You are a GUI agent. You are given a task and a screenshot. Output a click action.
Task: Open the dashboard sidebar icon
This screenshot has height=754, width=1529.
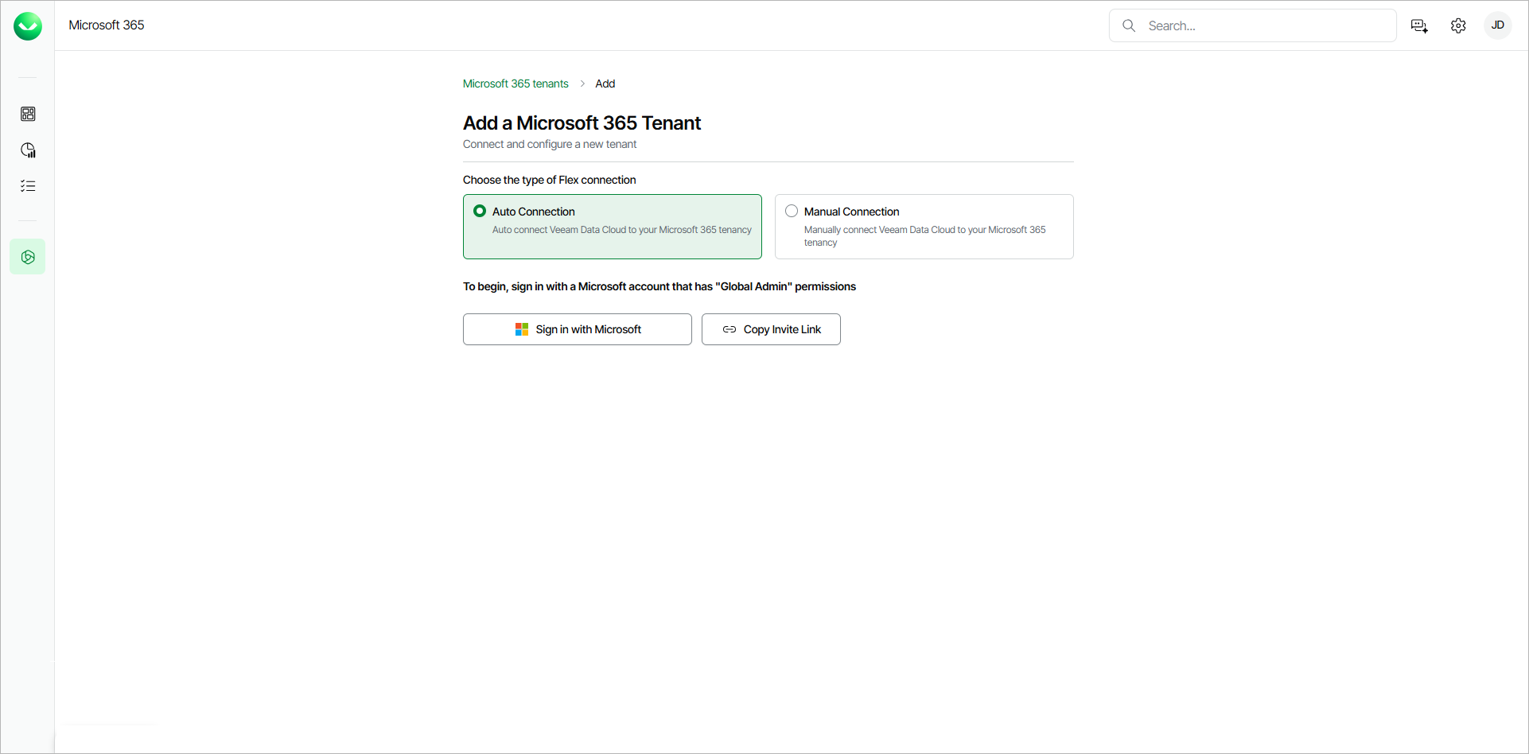click(x=28, y=114)
